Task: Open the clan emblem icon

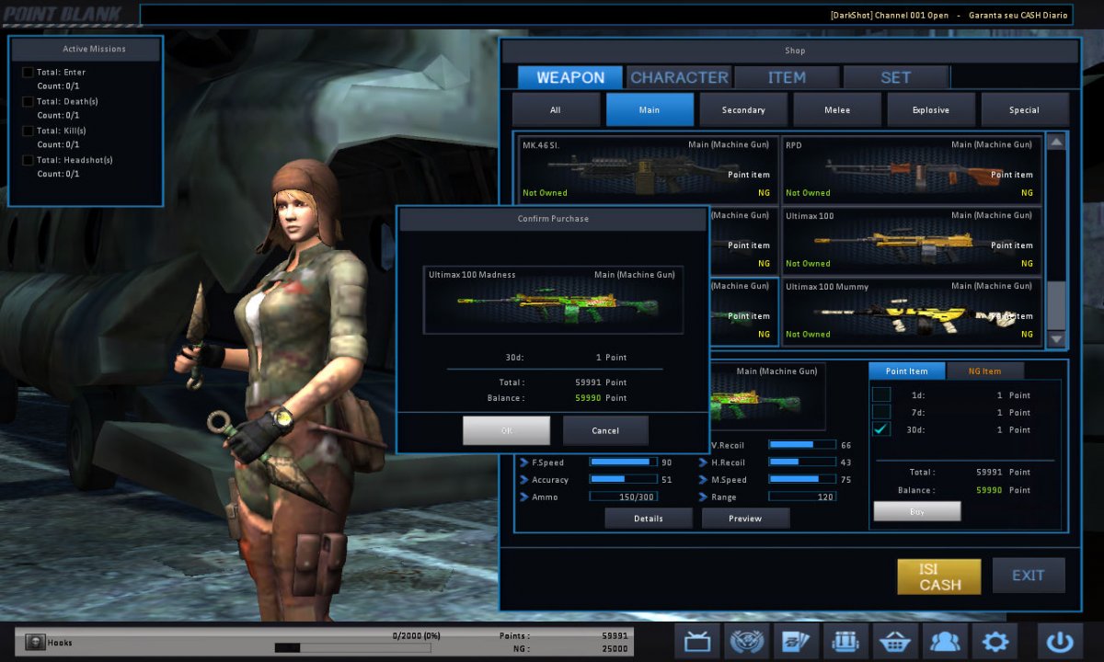Action: [747, 641]
